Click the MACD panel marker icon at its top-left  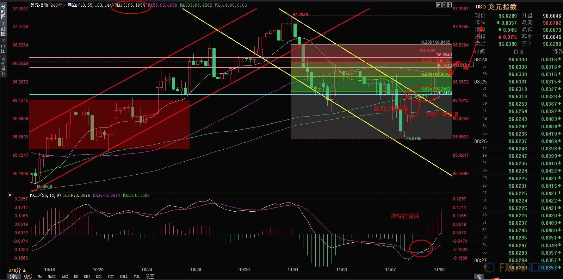pos(10,195)
